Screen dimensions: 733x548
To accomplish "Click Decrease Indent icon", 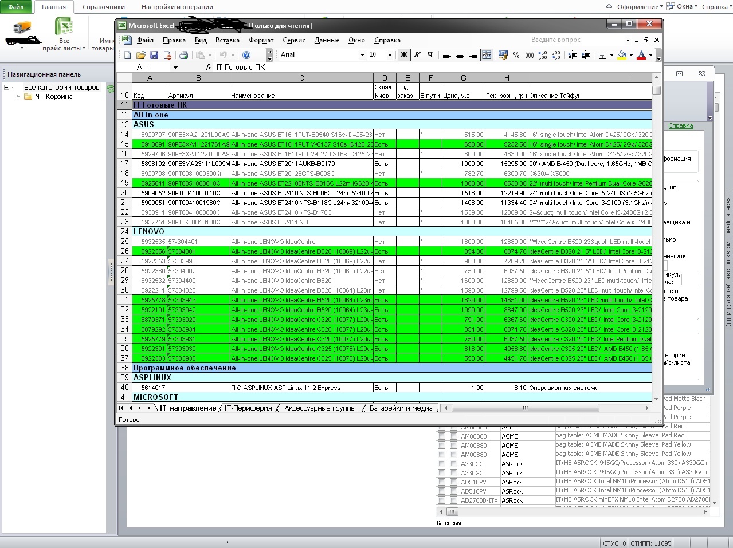I will click(x=573, y=55).
